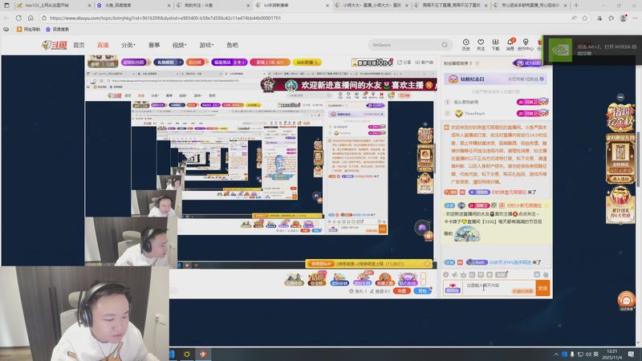Click the 分享 share icon
The image size is (642, 361).
pos(404,63)
